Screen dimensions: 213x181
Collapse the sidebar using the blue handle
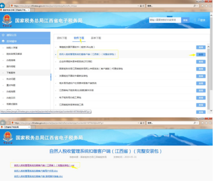click(x=51, y=77)
